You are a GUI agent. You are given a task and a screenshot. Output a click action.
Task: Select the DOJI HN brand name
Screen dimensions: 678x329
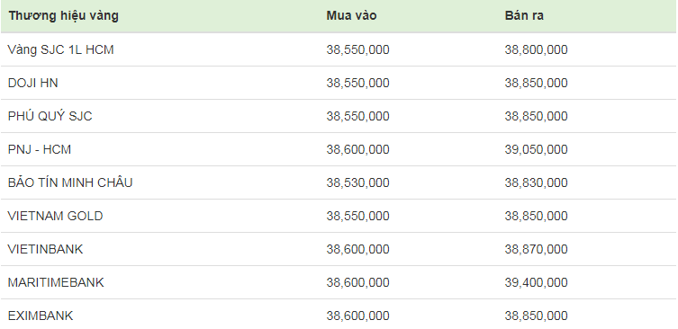32,83
